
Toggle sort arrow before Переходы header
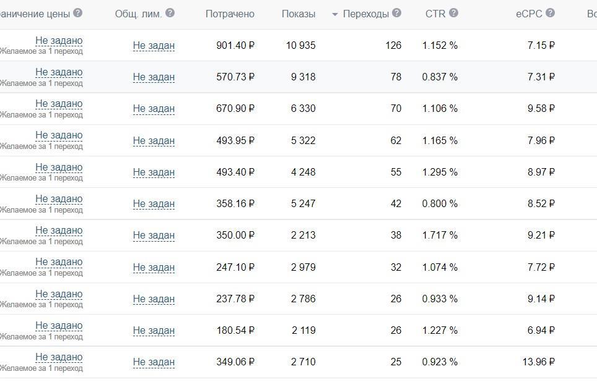(x=335, y=14)
